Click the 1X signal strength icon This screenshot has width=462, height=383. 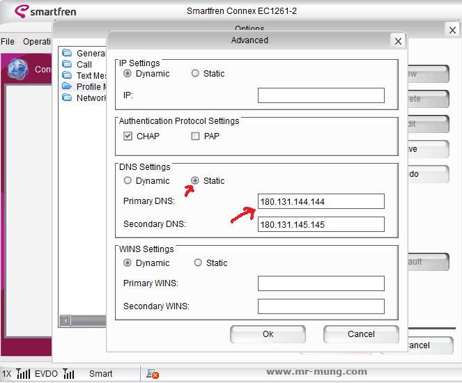click(x=24, y=373)
